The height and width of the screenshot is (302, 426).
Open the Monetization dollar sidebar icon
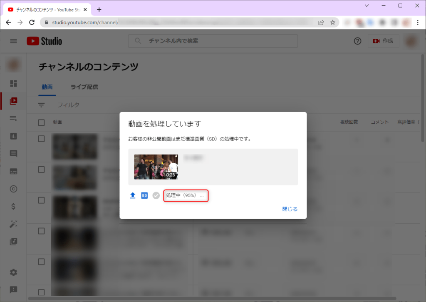[x=14, y=207]
